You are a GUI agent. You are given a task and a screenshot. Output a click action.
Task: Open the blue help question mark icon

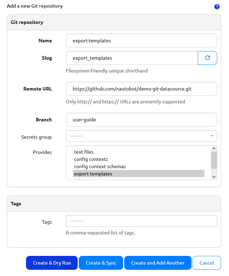point(217,7)
